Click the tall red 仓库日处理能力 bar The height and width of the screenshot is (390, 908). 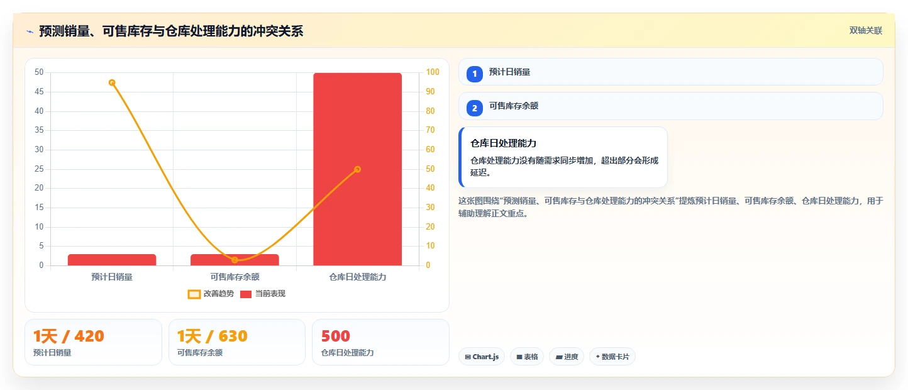[x=358, y=169]
